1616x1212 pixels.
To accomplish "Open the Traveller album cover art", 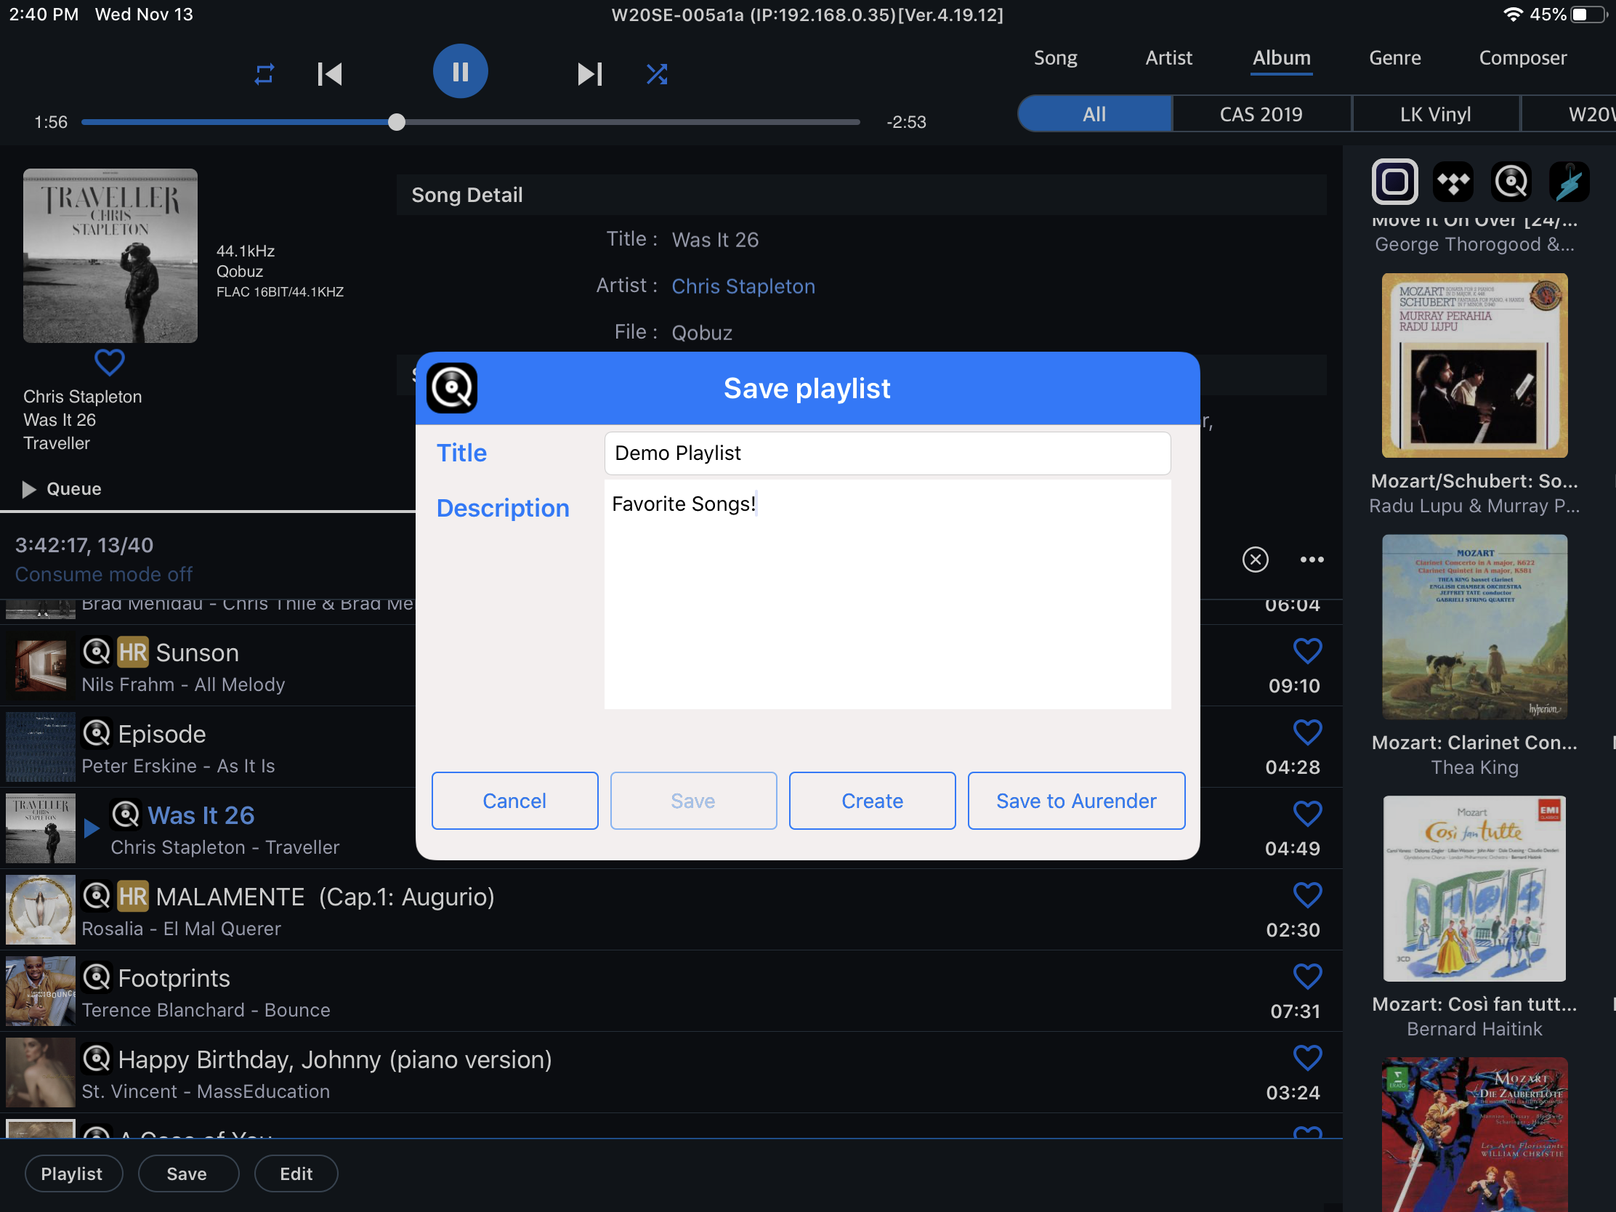I will click(110, 256).
